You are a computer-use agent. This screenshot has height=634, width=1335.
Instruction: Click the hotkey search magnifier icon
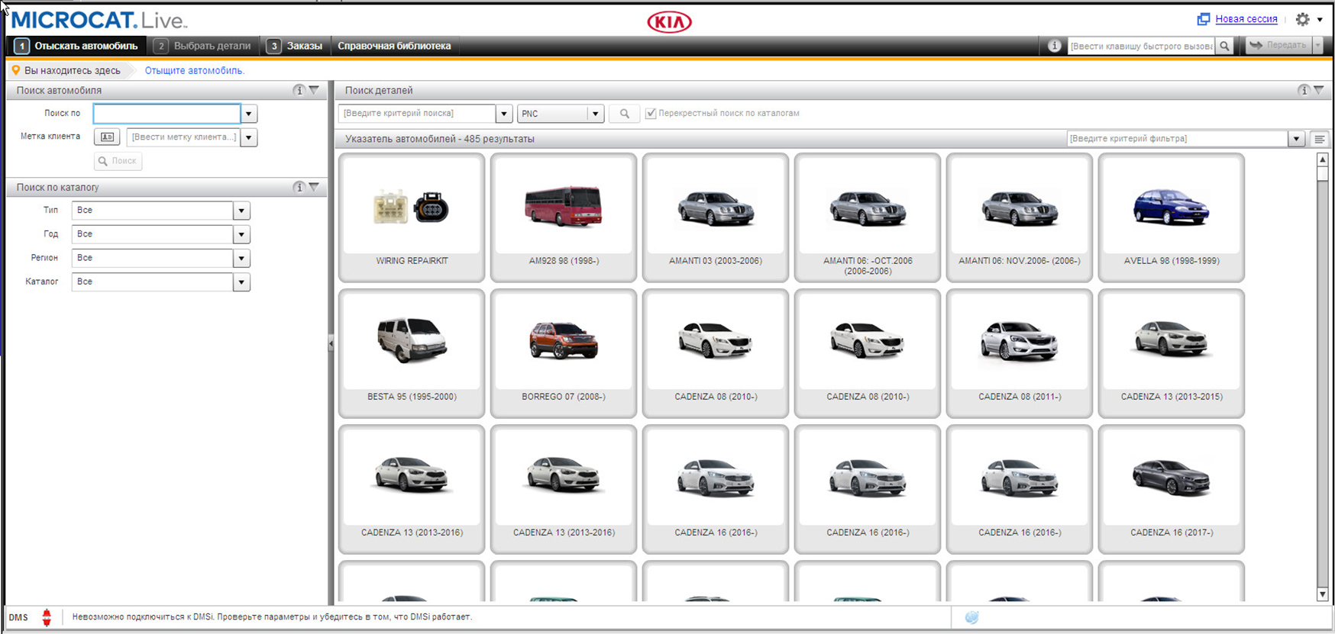coord(1225,46)
